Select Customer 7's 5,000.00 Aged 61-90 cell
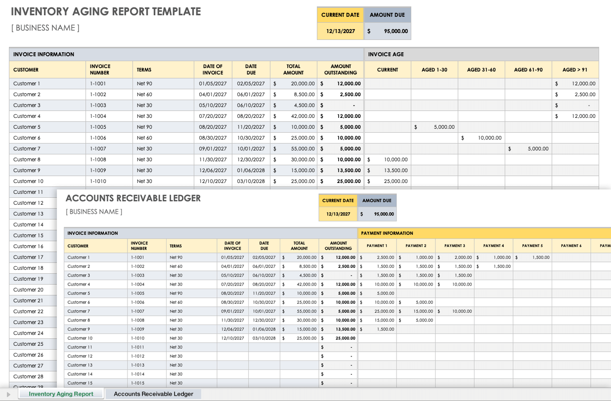The image size is (611, 401). [x=528, y=148]
